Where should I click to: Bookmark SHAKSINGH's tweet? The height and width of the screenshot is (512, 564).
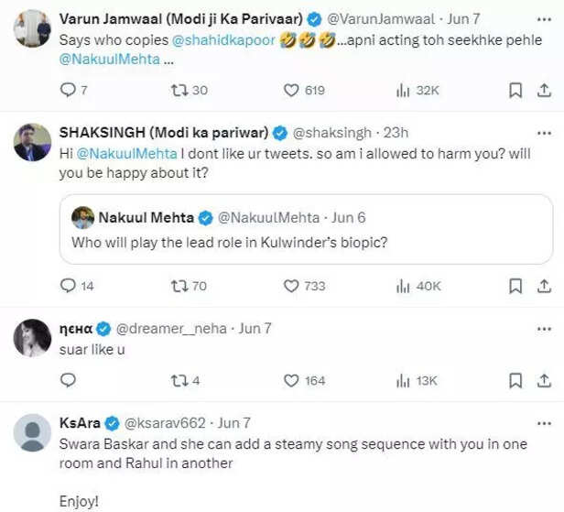point(515,286)
